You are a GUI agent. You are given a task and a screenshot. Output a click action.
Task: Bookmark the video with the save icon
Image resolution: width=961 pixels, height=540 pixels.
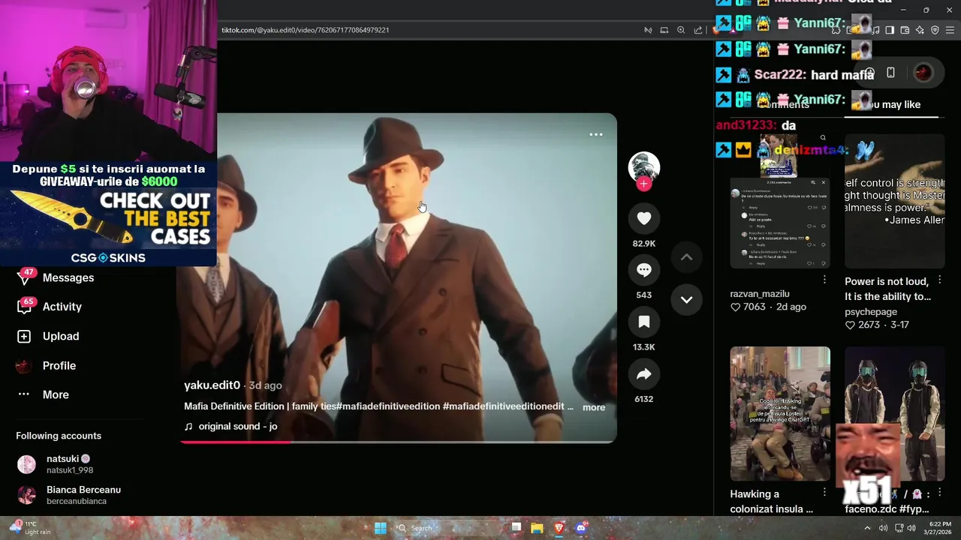click(x=643, y=322)
